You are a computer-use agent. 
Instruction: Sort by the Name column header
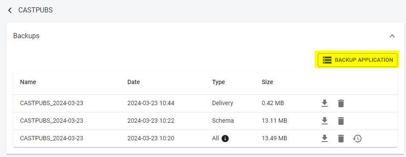pos(28,82)
